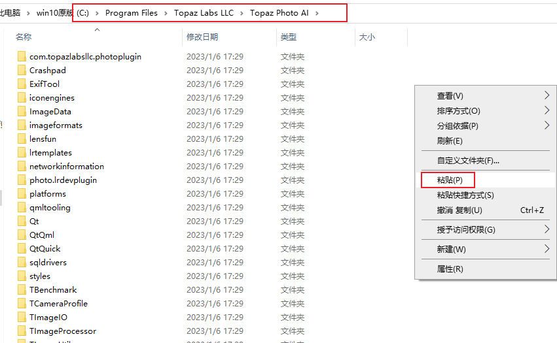This screenshot has width=557, height=343.
Task: Click the sqldrivers folder icon
Action: pyautogui.click(x=22, y=262)
